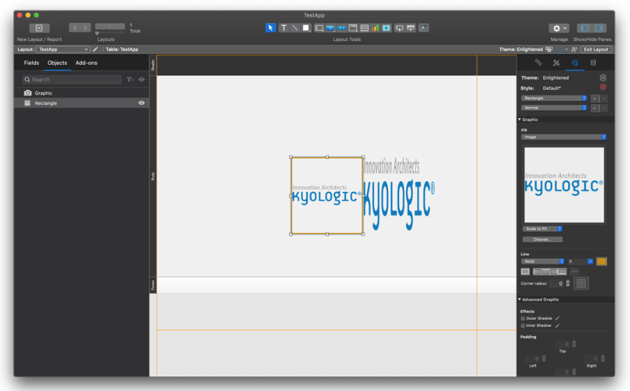Enable the Outer Shadow checkbox

click(523, 318)
